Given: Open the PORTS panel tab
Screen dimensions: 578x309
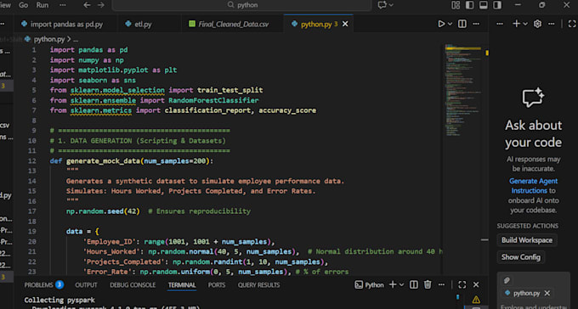Looking at the screenshot, I should pyautogui.click(x=217, y=284).
